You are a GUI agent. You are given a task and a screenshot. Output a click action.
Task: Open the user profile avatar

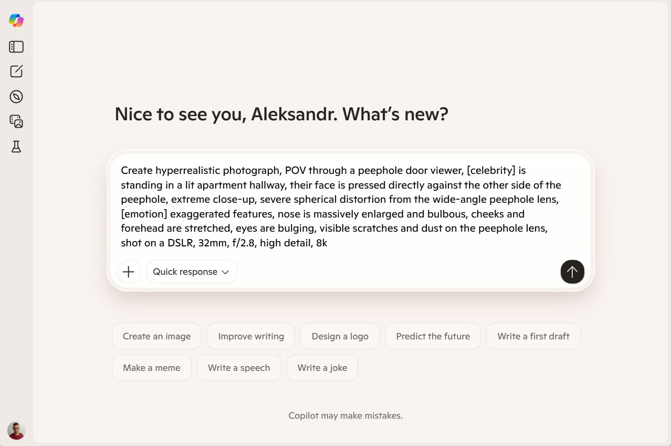point(16,430)
